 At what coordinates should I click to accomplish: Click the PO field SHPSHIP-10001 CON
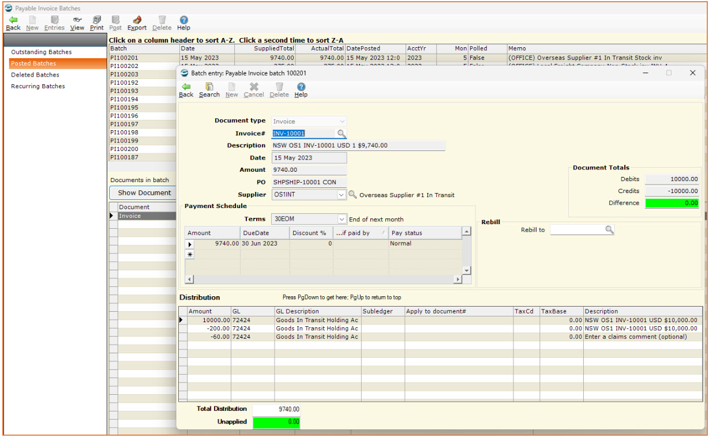tap(309, 182)
